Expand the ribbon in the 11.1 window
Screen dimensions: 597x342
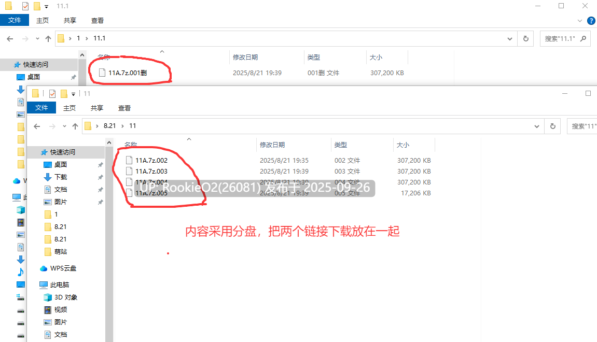pos(579,21)
